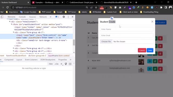Collapse the ModalContent div node
The height and width of the screenshot is (97, 173).
(10, 22)
